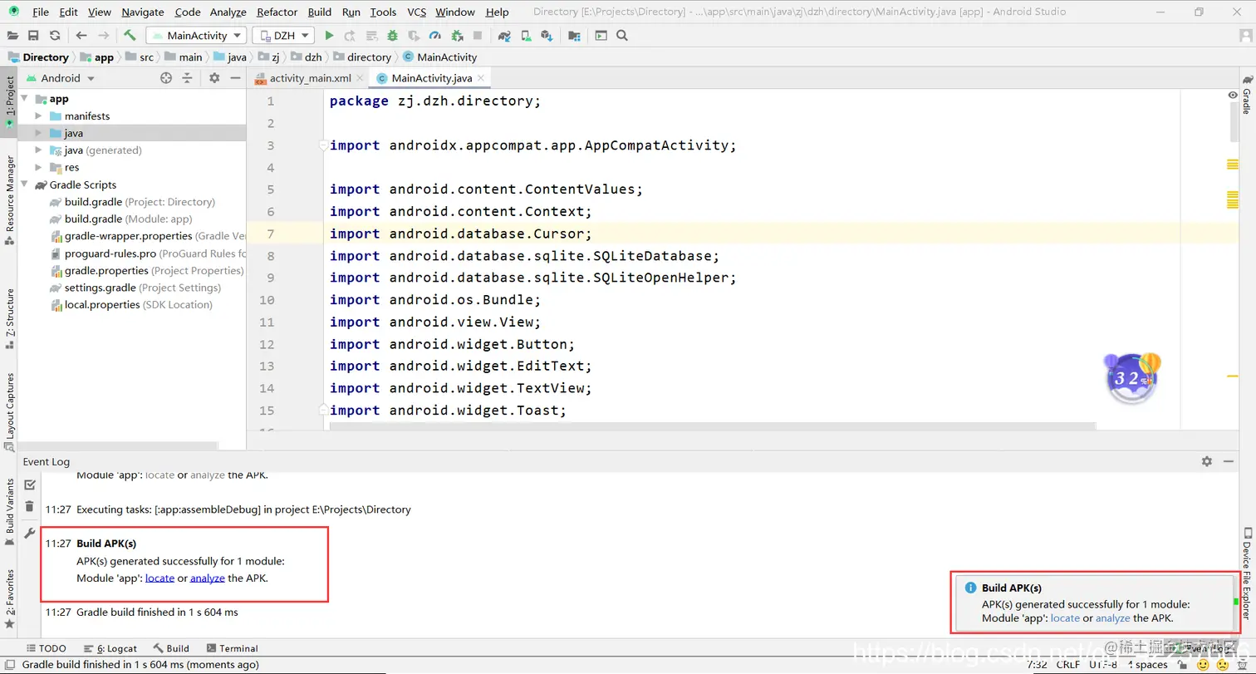Click the Stop square toolbar icon
This screenshot has width=1256, height=674.
click(478, 36)
